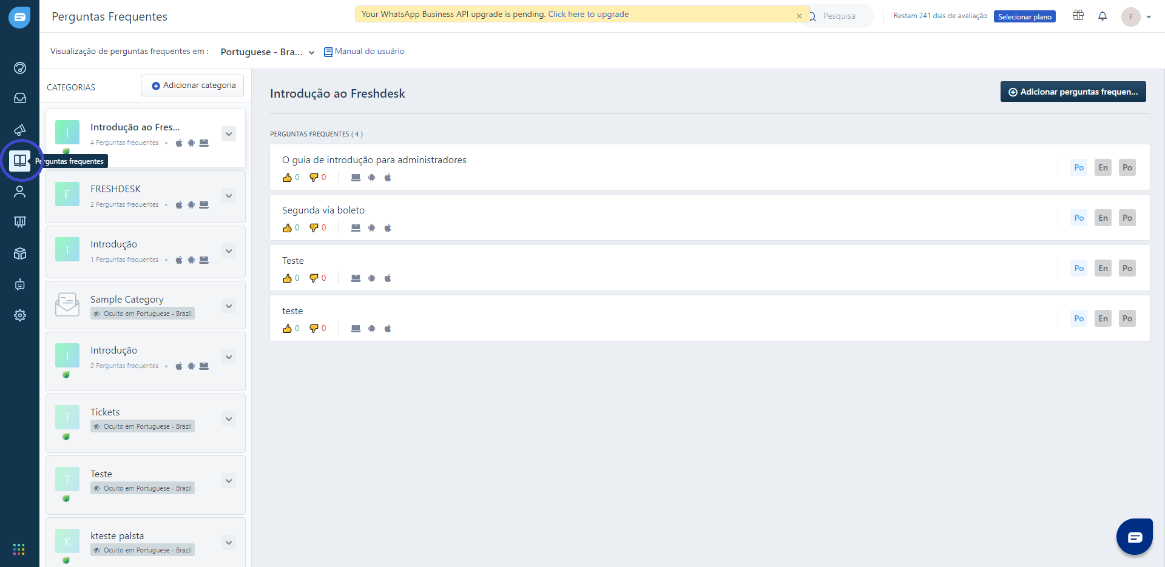Click 'Adicionar categoria' button
1165x567 pixels.
[x=192, y=86]
